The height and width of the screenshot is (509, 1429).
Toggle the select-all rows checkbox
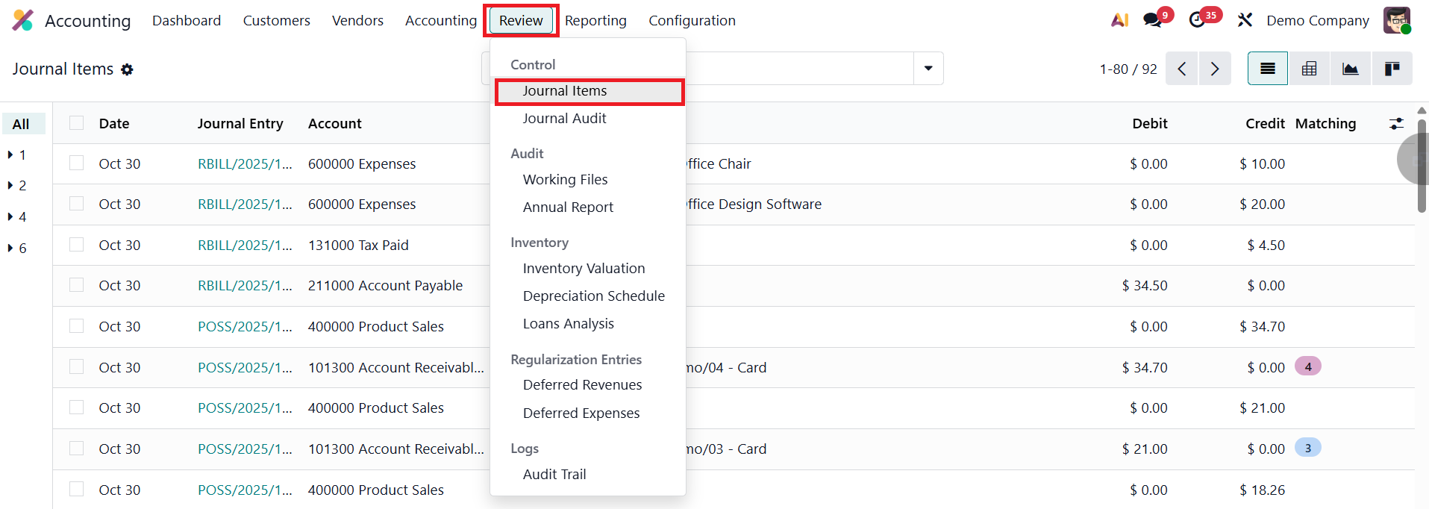[76, 123]
